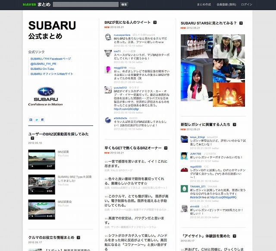Click the SUBARU 公式まとめ page title

point(52,30)
